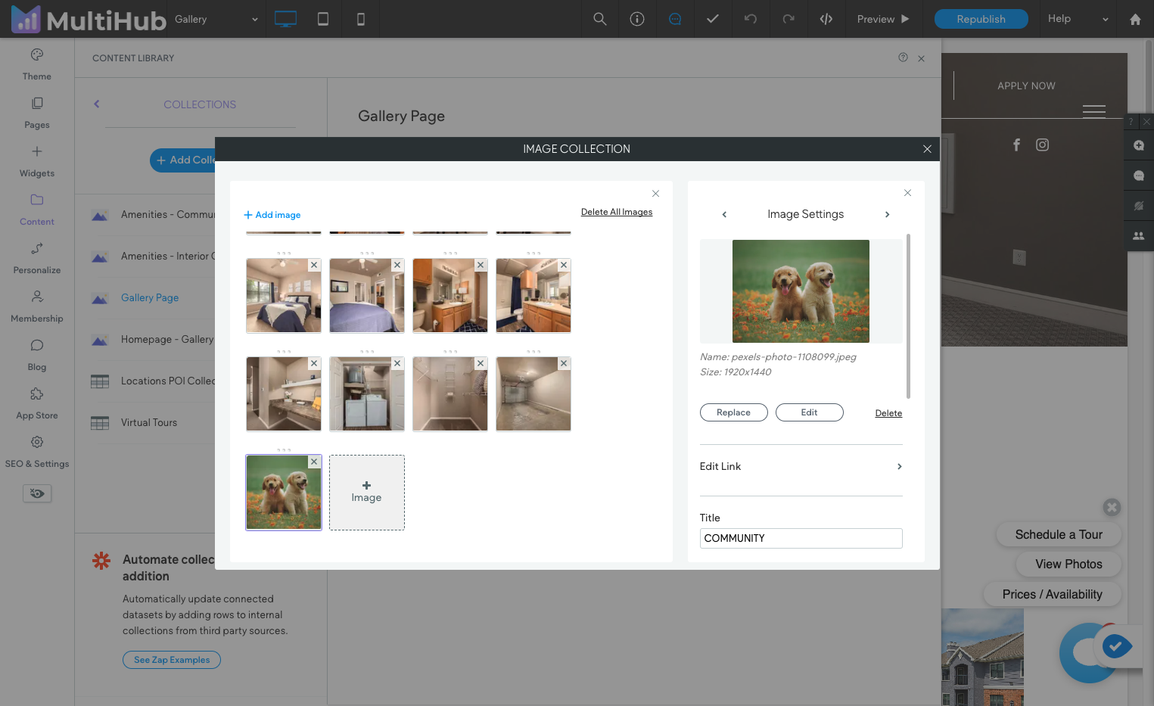
Task: Go to next image in Image Settings
Action: pyautogui.click(x=888, y=214)
